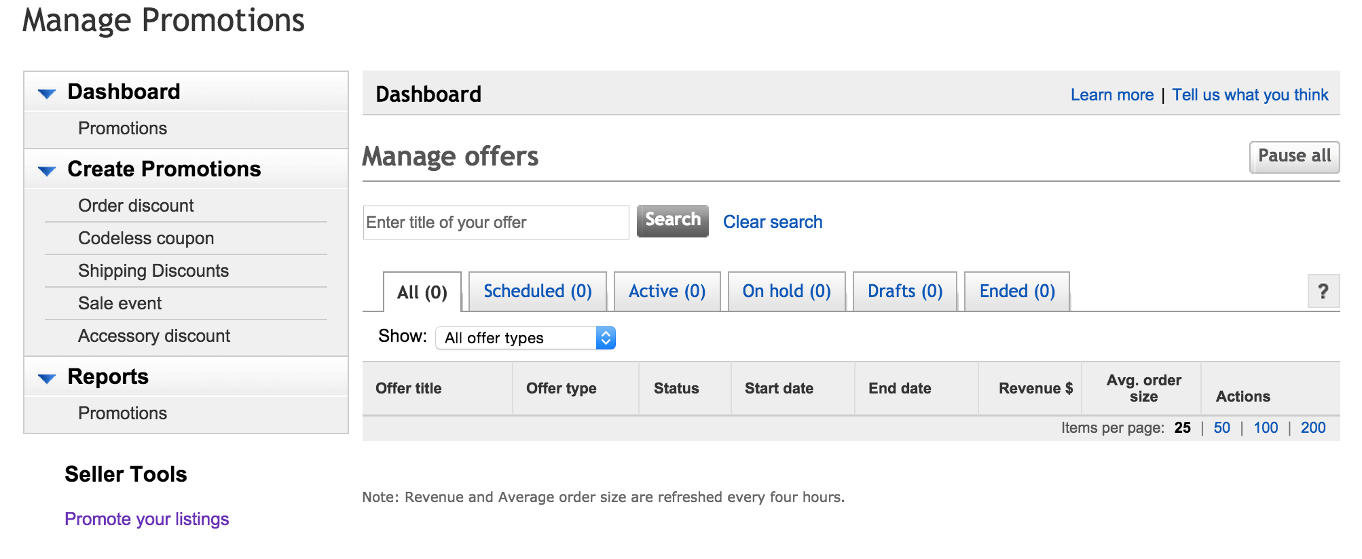
Task: Collapse the Create Promotions section
Action: [x=47, y=171]
